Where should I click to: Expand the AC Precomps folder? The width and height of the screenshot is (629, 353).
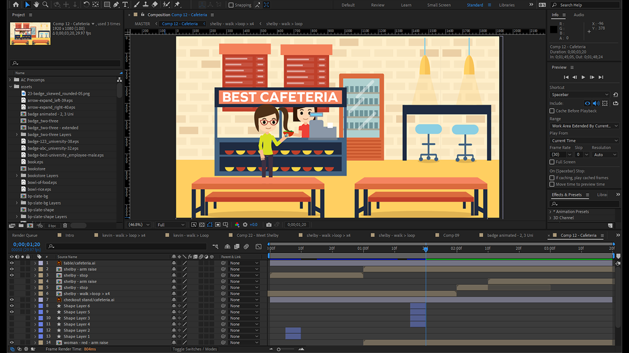[x=10, y=80]
